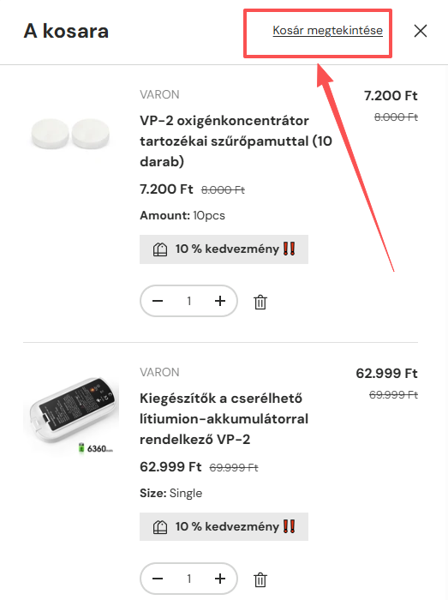Remove the lithium battery item using trash icon
Screen dimensions: 448x600
260,579
